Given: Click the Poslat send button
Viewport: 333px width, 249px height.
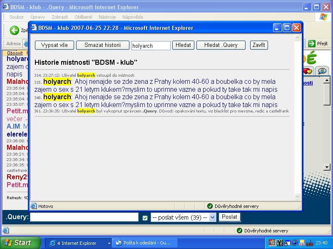Looking at the screenshot, I should point(229,217).
